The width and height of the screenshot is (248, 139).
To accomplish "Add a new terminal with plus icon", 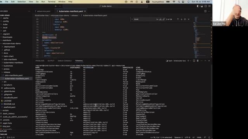I will coord(188,61).
